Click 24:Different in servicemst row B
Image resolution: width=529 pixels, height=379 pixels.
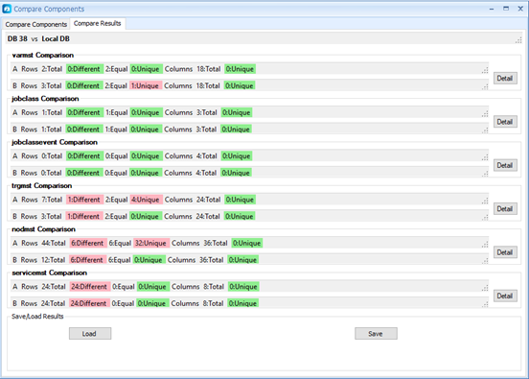(x=89, y=303)
